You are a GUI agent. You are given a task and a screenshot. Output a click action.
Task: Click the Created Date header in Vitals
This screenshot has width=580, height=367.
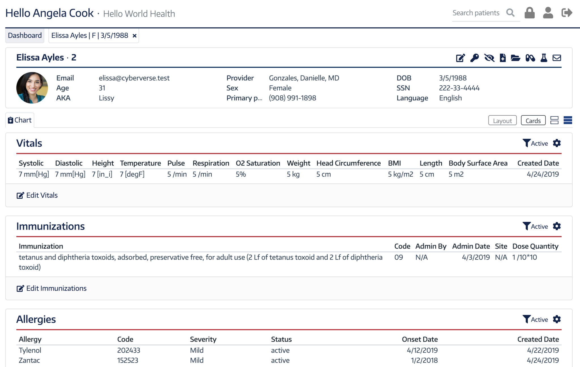(538, 163)
